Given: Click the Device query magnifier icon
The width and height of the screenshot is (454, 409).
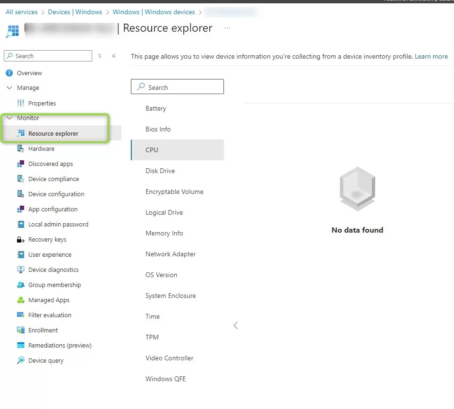Looking at the screenshot, I should 21,360.
